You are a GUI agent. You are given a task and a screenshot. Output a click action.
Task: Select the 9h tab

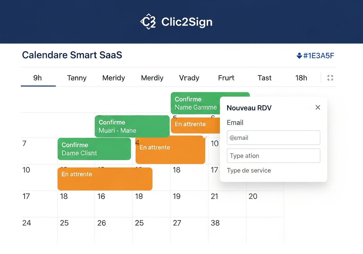[38, 78]
